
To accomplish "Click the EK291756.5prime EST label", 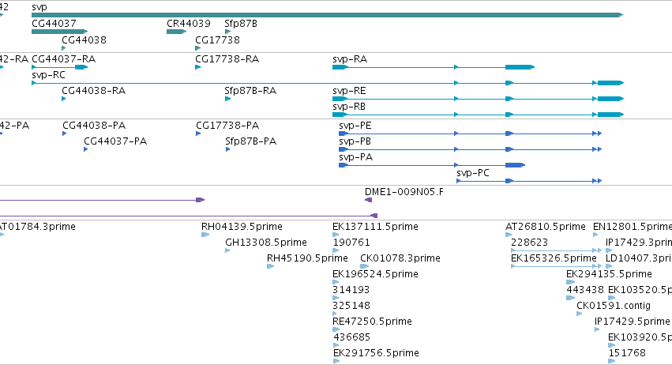I will (376, 353).
